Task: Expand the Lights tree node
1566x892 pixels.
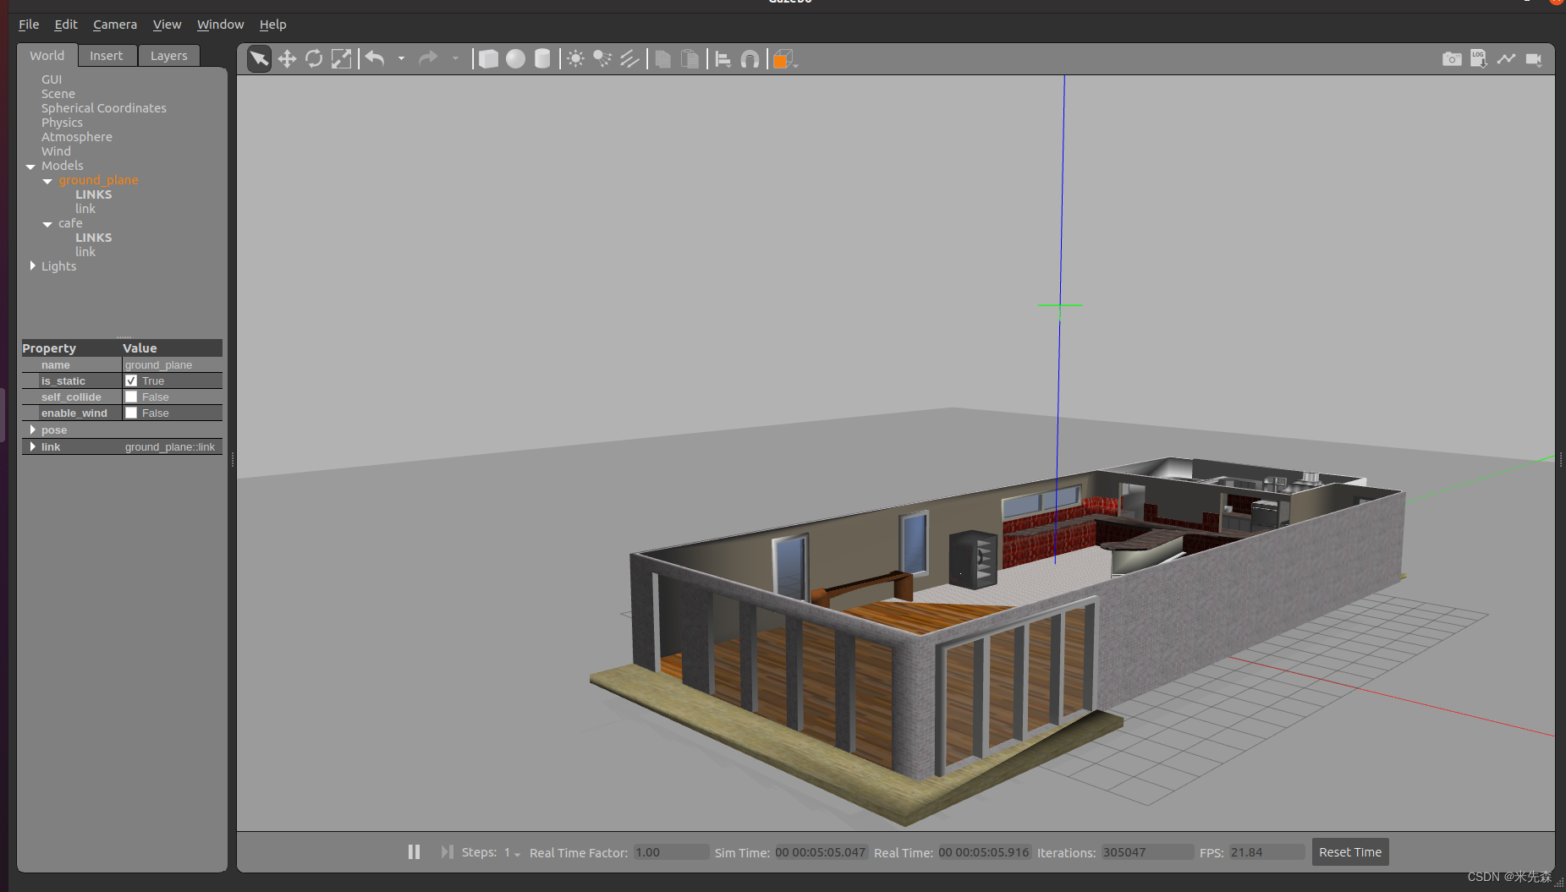Action: point(32,265)
